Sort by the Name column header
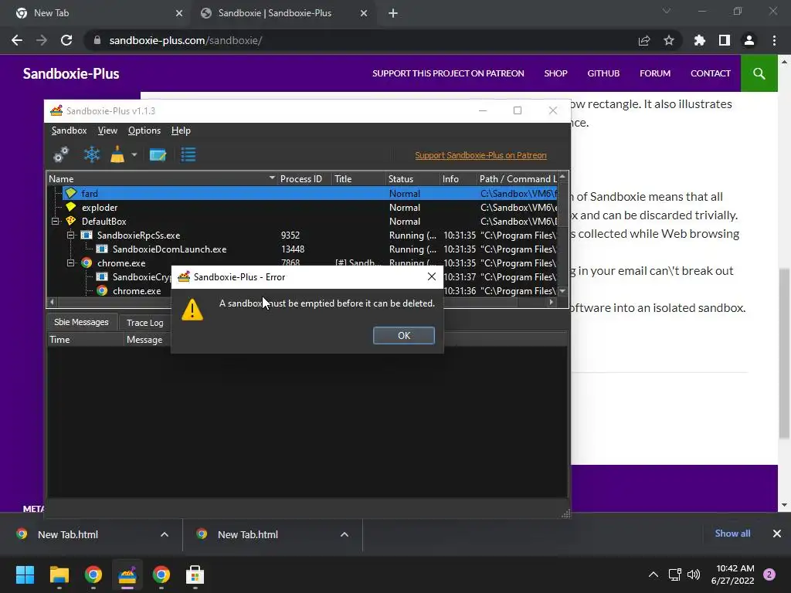Viewport: 791px width, 593px height. click(162, 178)
